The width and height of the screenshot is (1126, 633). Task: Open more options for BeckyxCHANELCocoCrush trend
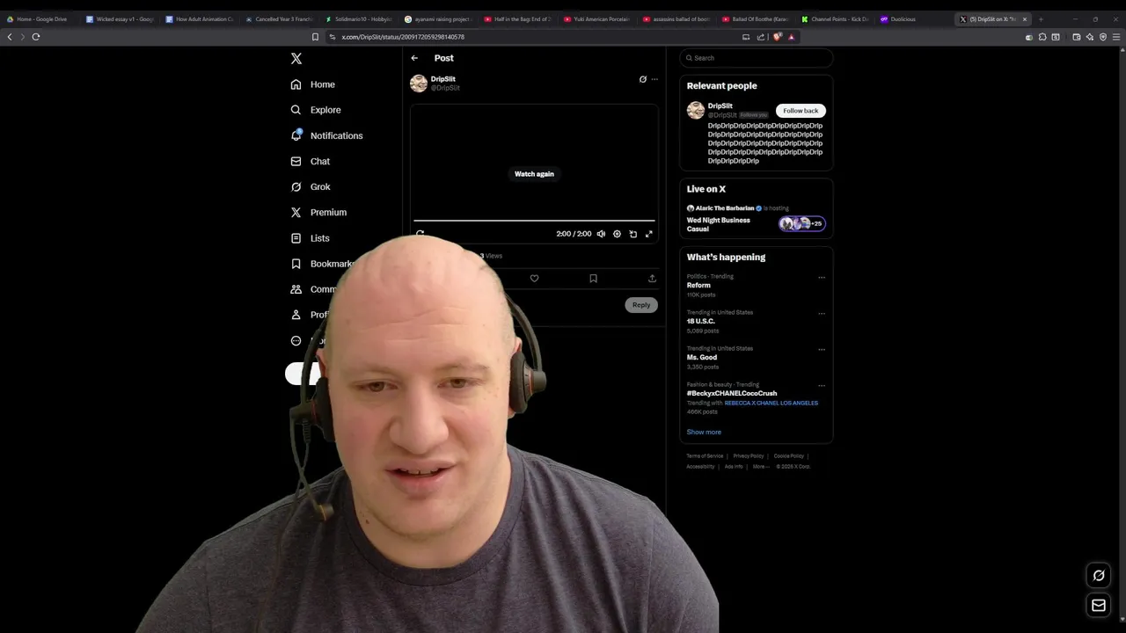click(x=822, y=386)
